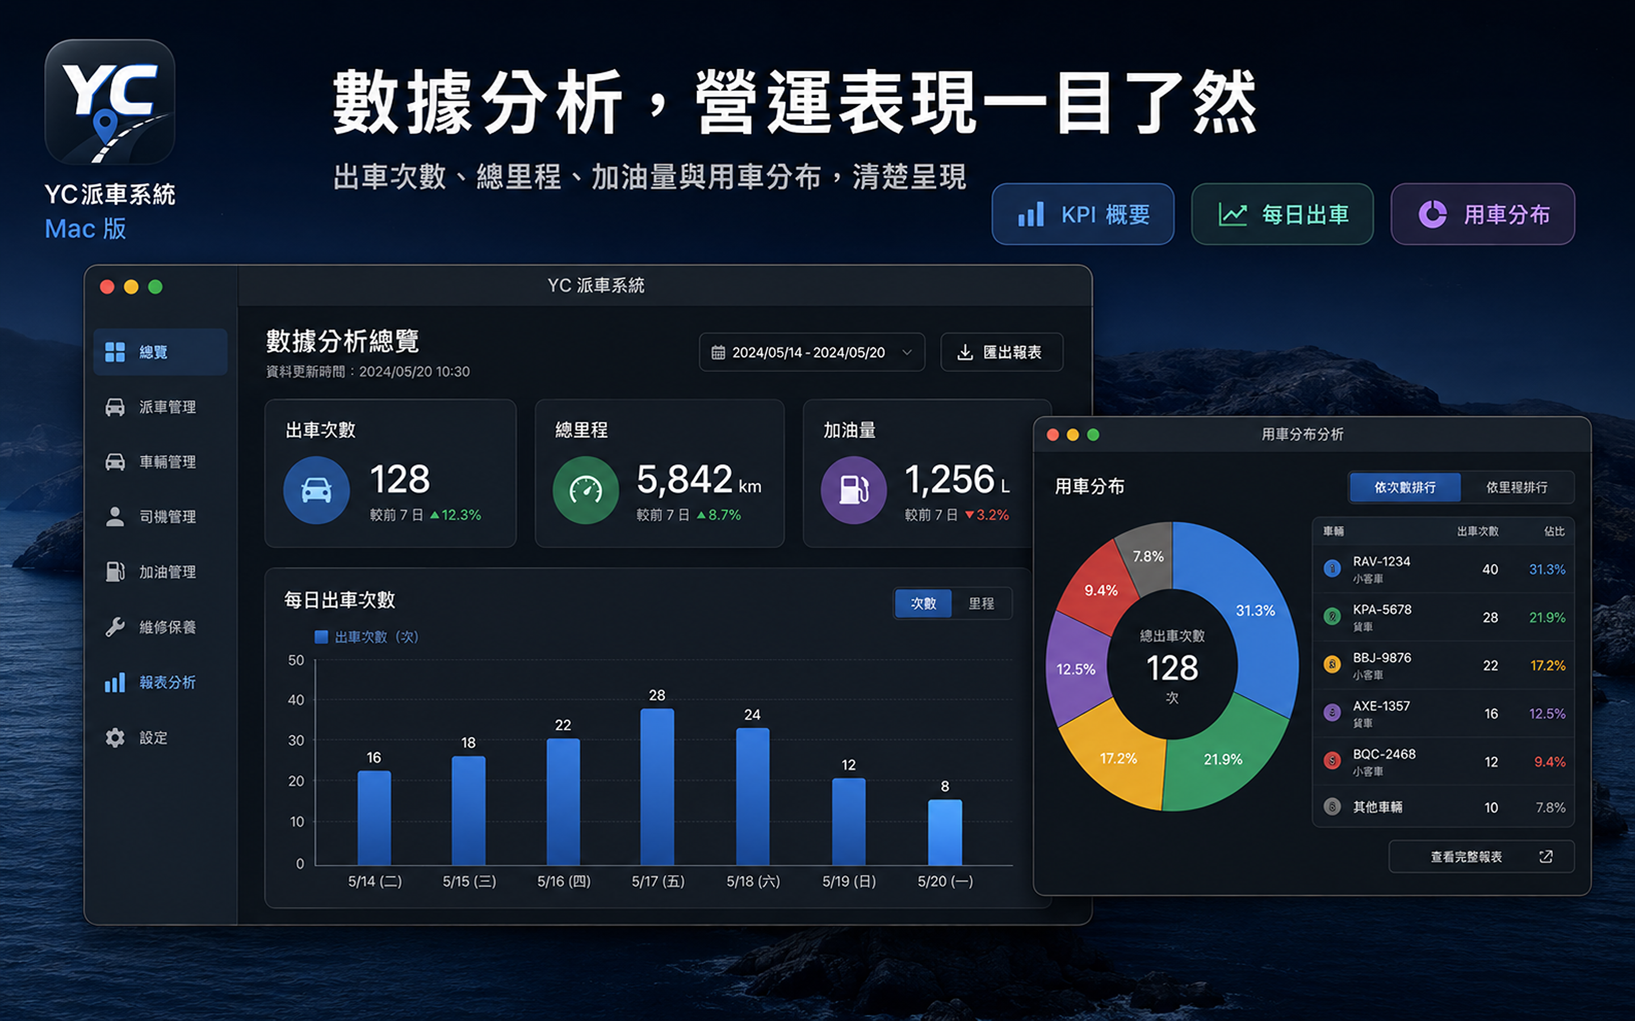Click the KPI 概要 badge button
The width and height of the screenshot is (1635, 1021).
pos(1083,214)
